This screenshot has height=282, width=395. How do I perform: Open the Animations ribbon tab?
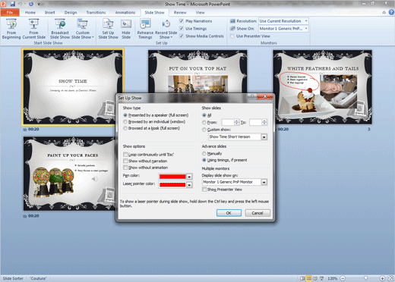pos(125,12)
